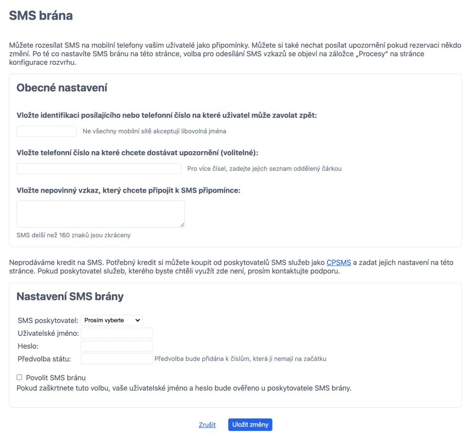Focus the Heslo password field
The image size is (469, 435).
point(117,346)
